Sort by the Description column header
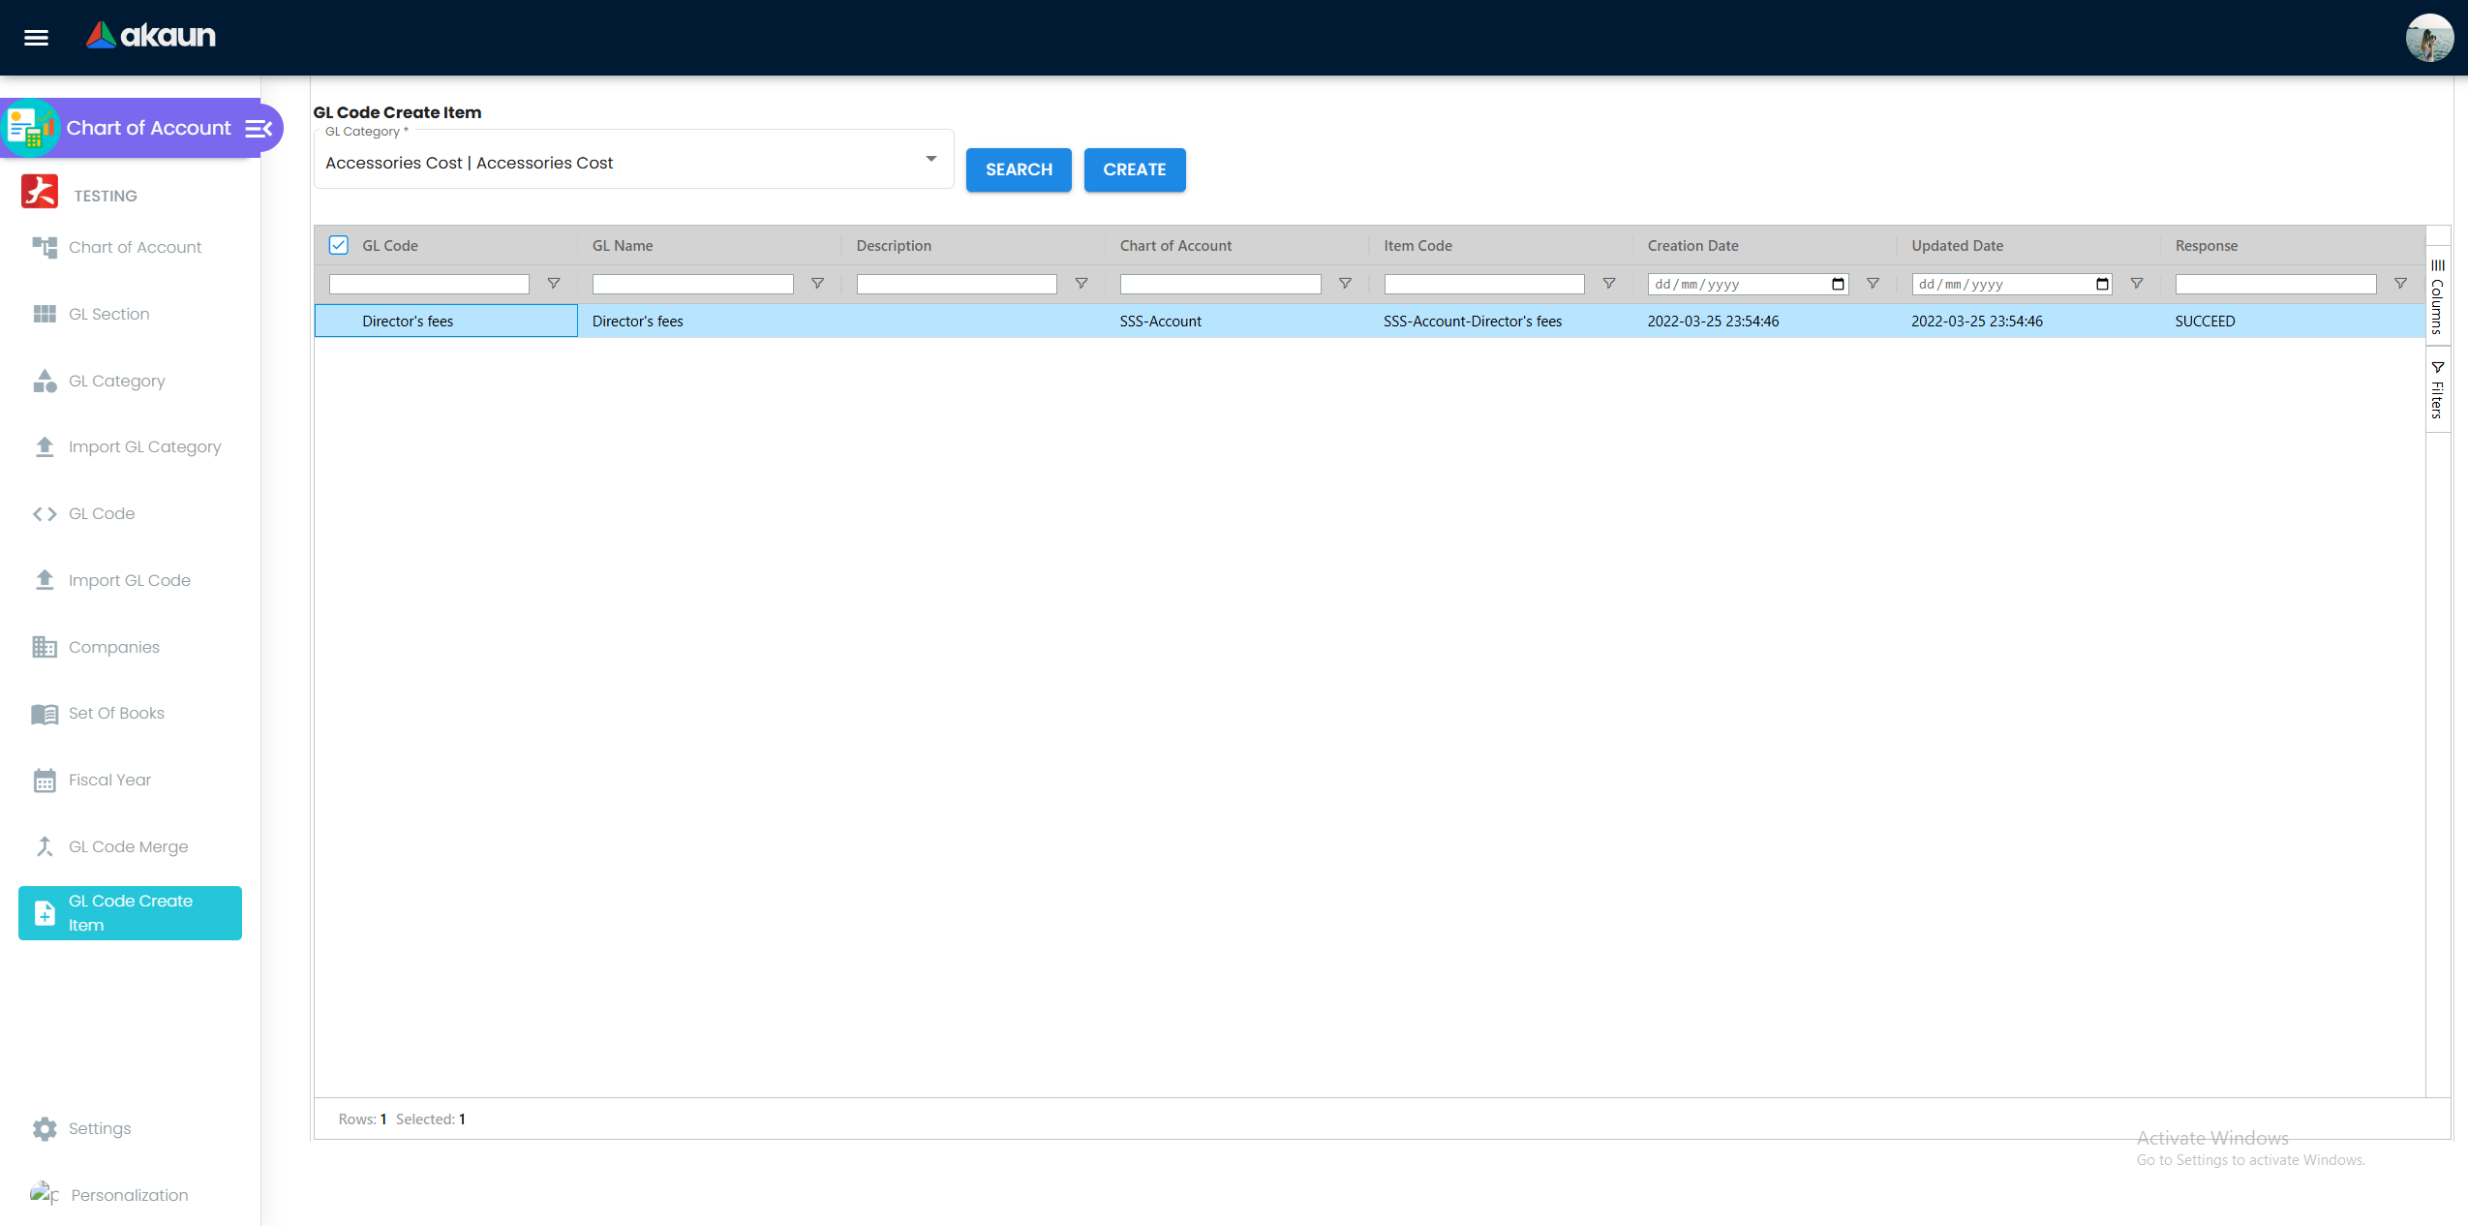The height and width of the screenshot is (1226, 2468). pos(894,246)
